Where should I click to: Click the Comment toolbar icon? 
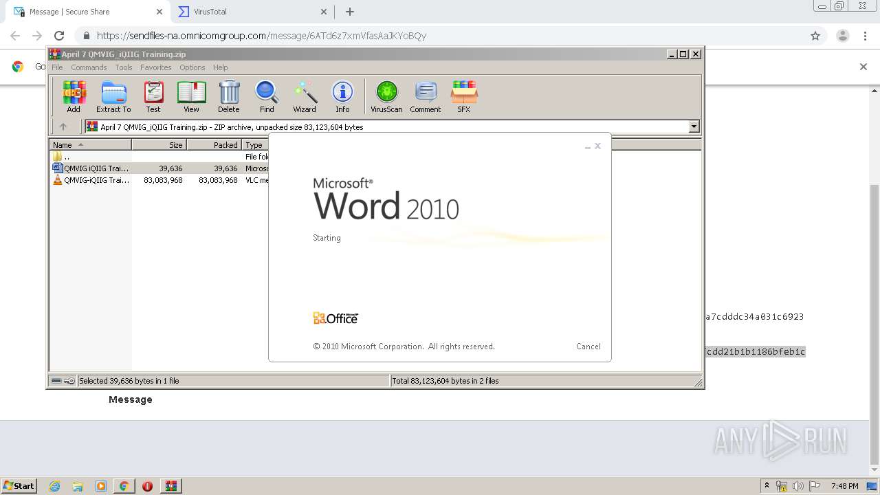426,96
